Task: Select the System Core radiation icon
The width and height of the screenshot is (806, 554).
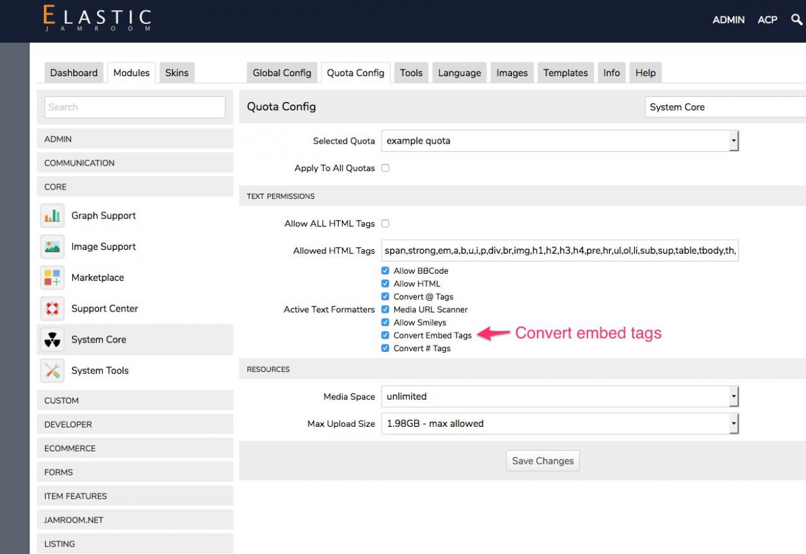Action: click(x=52, y=340)
